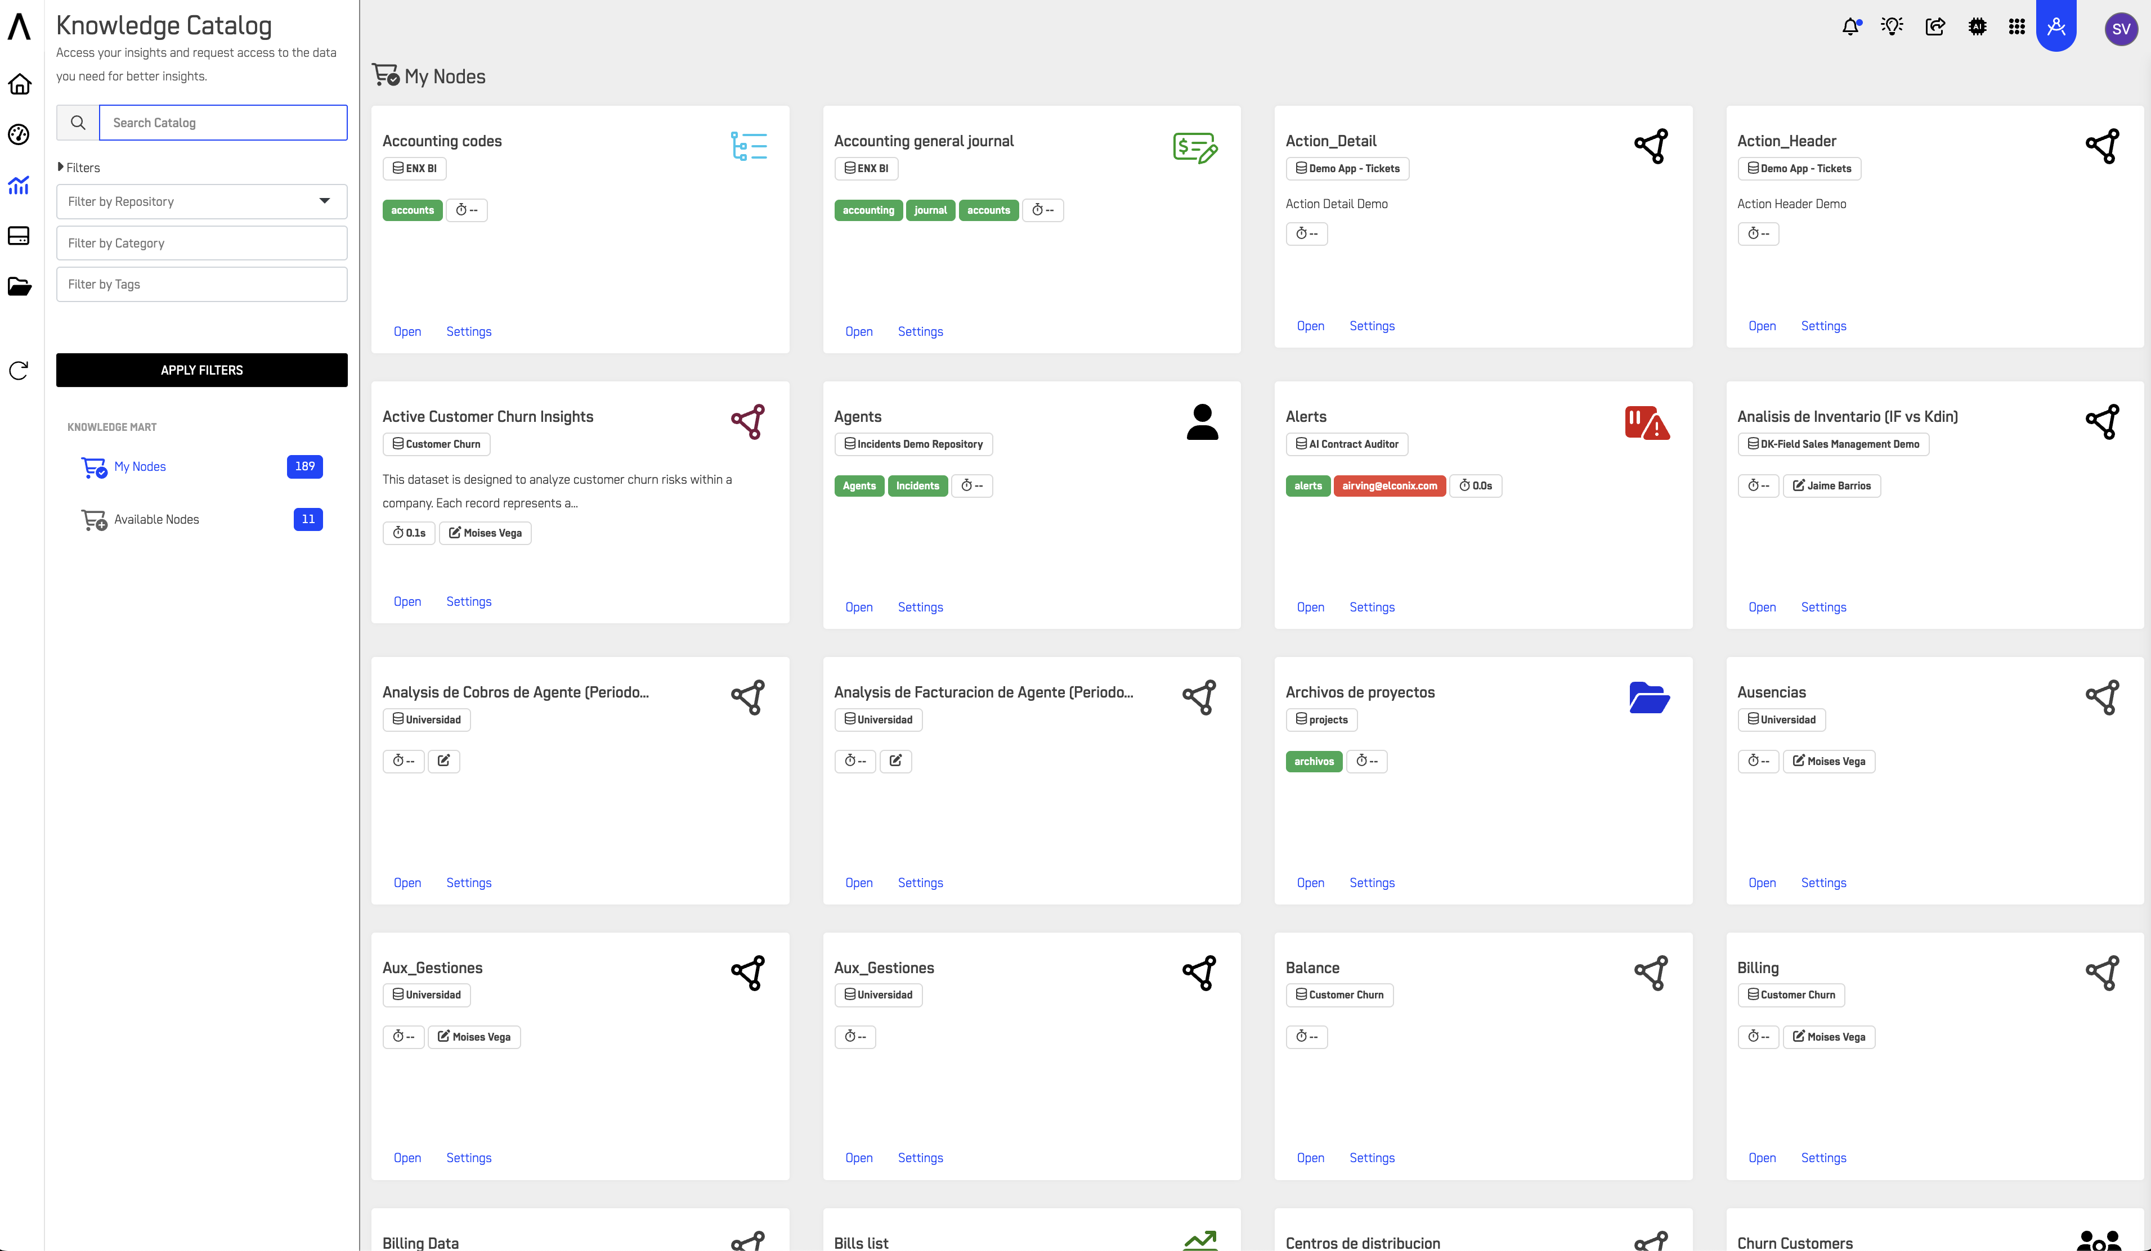The image size is (2151, 1251).
Task: Open the storage drive icon in sidebar
Action: click(19, 236)
